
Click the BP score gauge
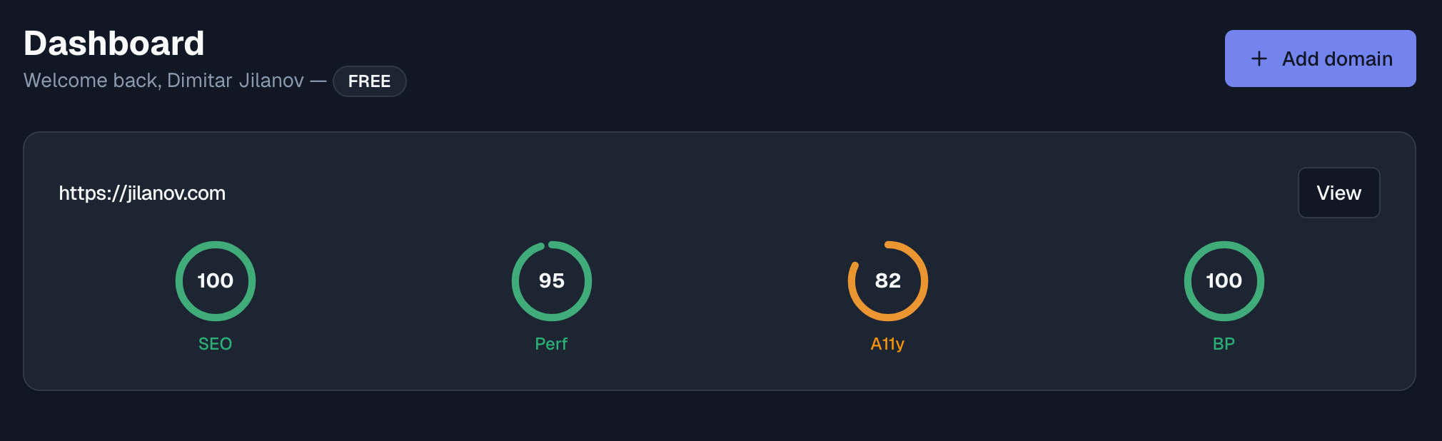click(x=1223, y=280)
